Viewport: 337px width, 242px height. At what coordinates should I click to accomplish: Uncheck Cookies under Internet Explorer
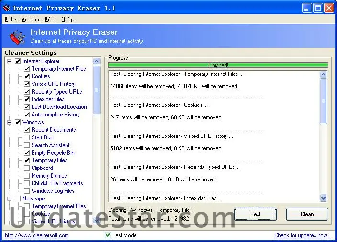[x=27, y=76]
